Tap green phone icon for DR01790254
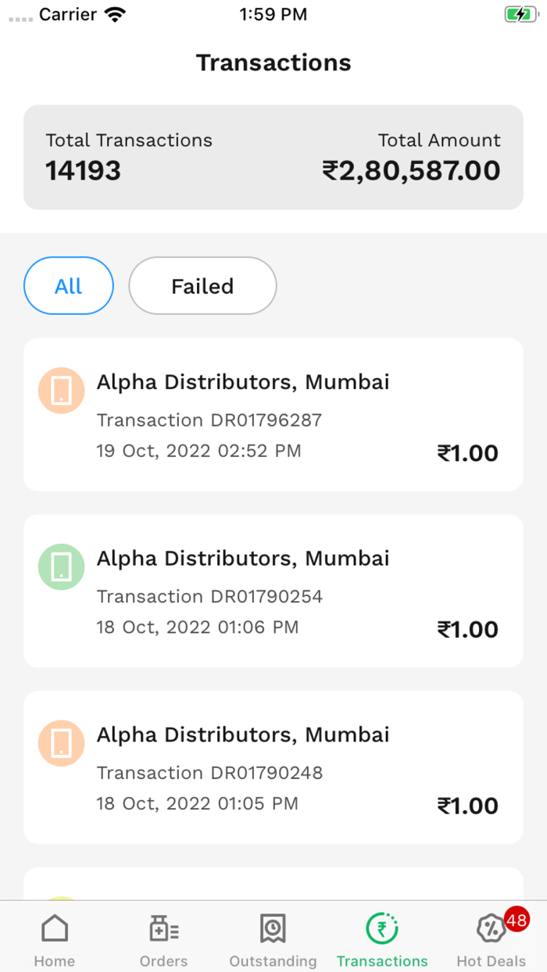 pyautogui.click(x=61, y=566)
